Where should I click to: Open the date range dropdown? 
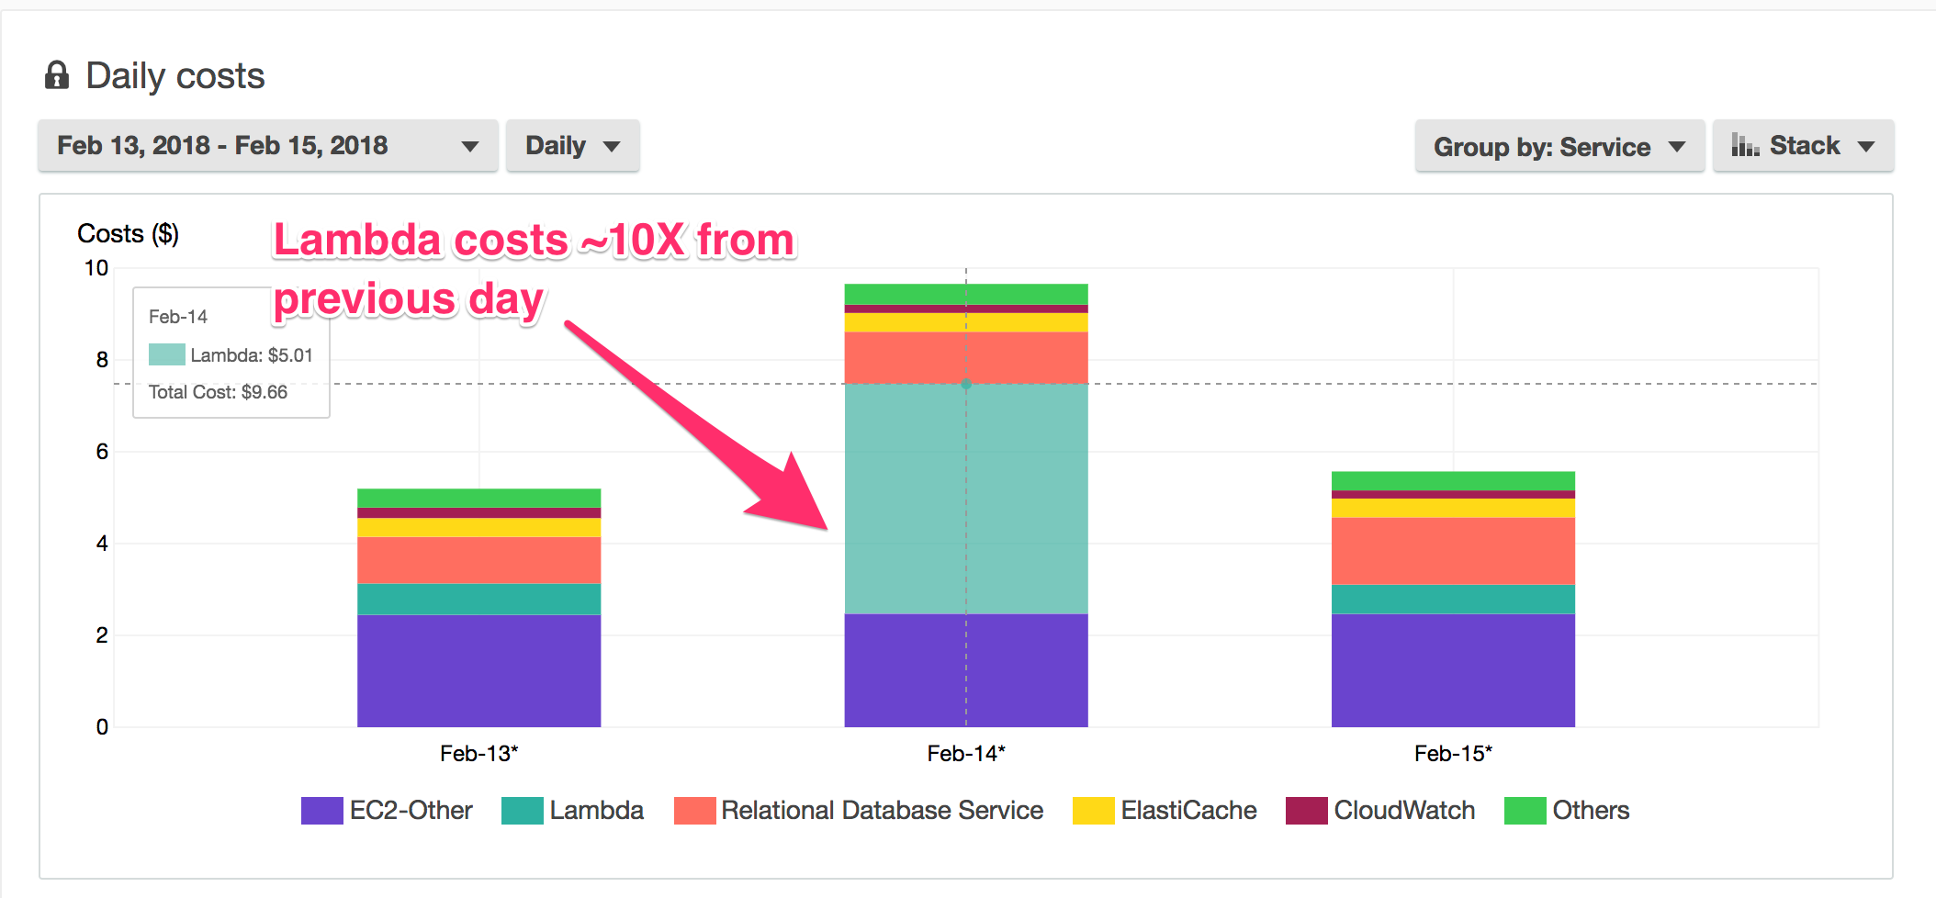267,146
